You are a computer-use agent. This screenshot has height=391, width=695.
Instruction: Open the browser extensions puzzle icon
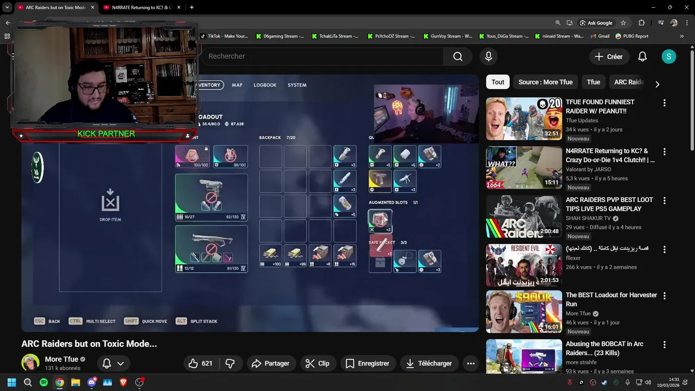(x=642, y=23)
